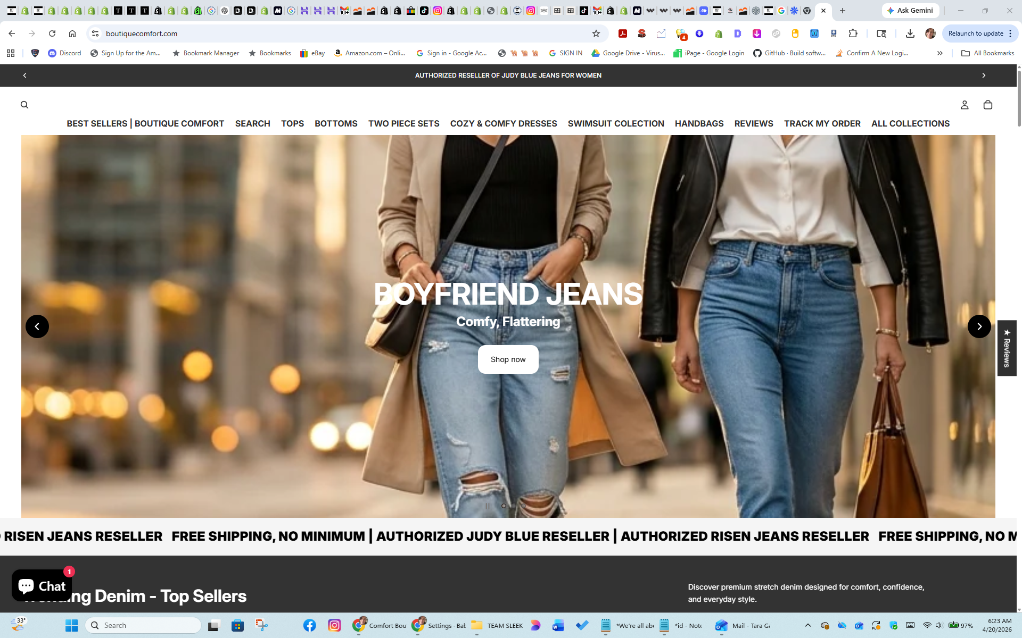Reload the page with the refresh icon
Screen dimensions: 1022x638
click(x=52, y=33)
